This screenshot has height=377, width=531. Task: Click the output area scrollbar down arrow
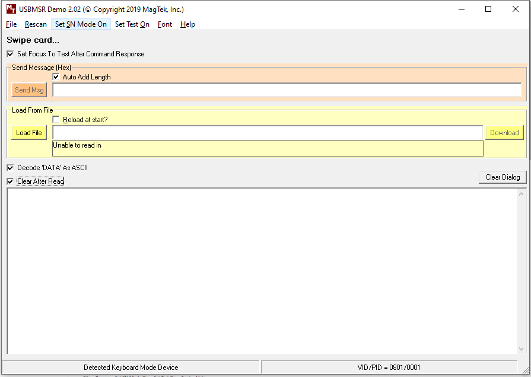(x=521, y=349)
